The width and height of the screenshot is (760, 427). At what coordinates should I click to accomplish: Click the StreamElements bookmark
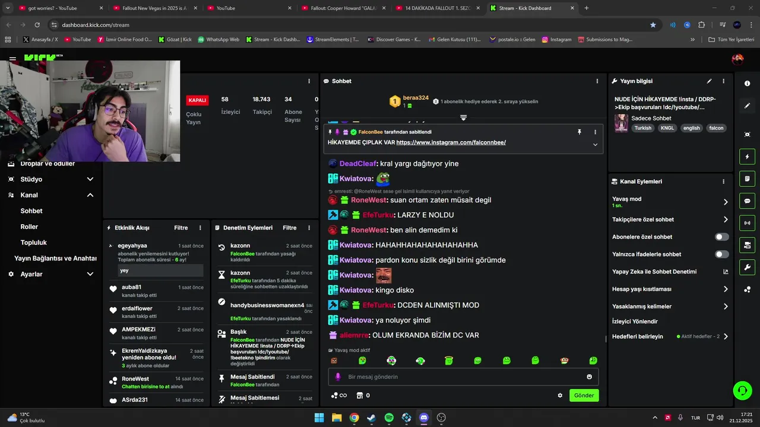pyautogui.click(x=332, y=39)
